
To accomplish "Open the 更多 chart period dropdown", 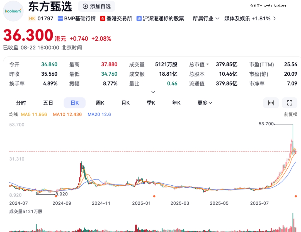I will [x=205, y=103].
